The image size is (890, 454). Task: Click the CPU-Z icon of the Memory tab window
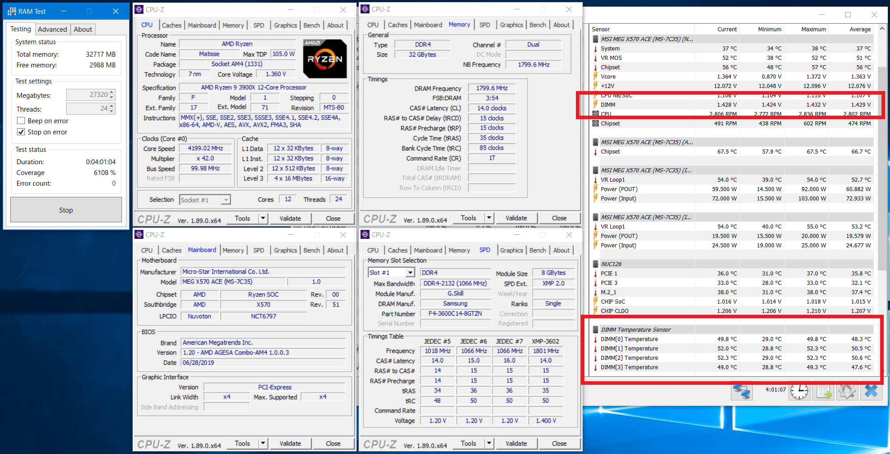click(365, 9)
